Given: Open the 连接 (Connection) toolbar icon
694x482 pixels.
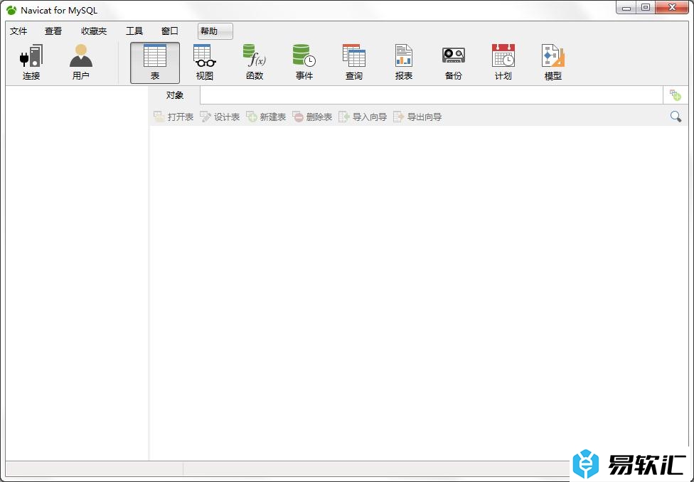Looking at the screenshot, I should click(31, 63).
